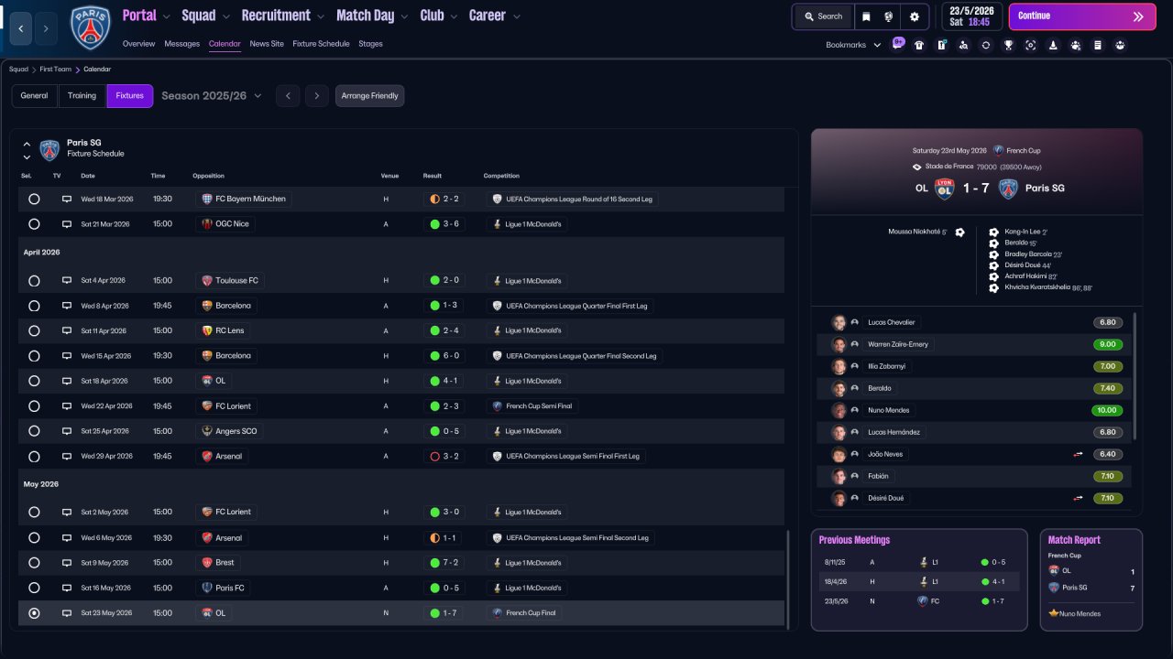This screenshot has width=1173, height=659.
Task: Select the 2 May FC Lorient fixture radio
Action: (x=34, y=513)
